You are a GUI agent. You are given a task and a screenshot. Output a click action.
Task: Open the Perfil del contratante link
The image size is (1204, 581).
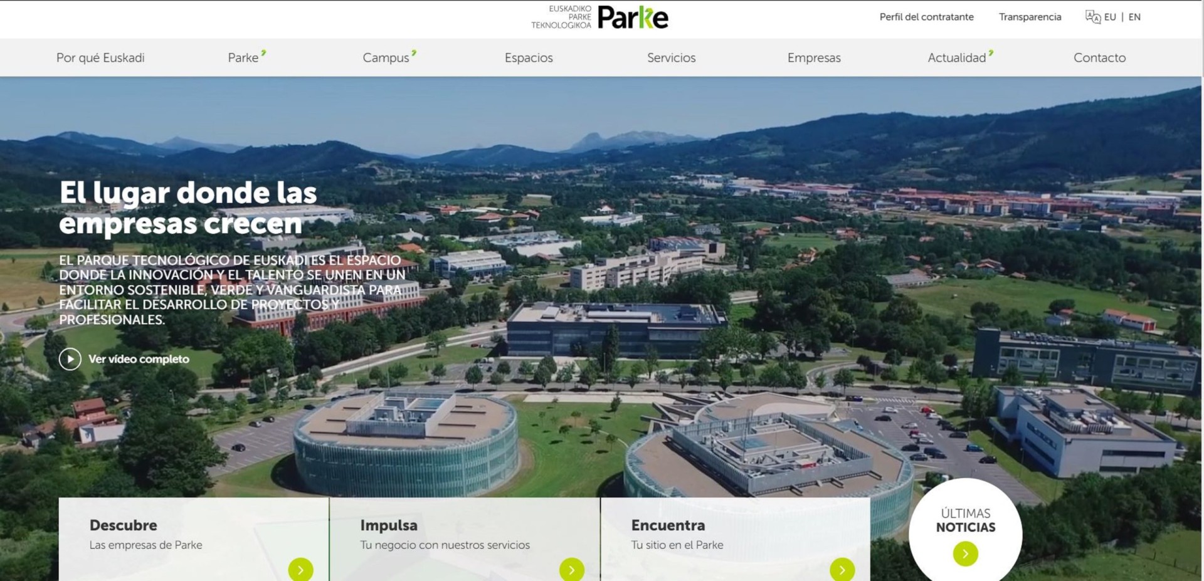point(926,17)
